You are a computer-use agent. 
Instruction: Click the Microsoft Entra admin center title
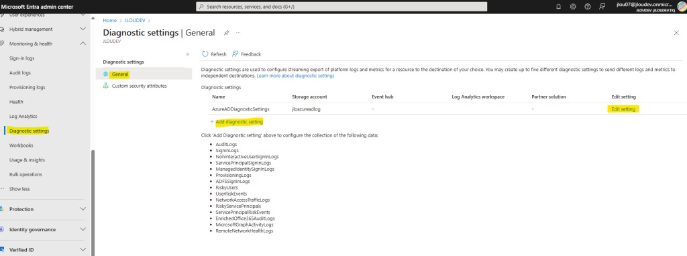37,7
